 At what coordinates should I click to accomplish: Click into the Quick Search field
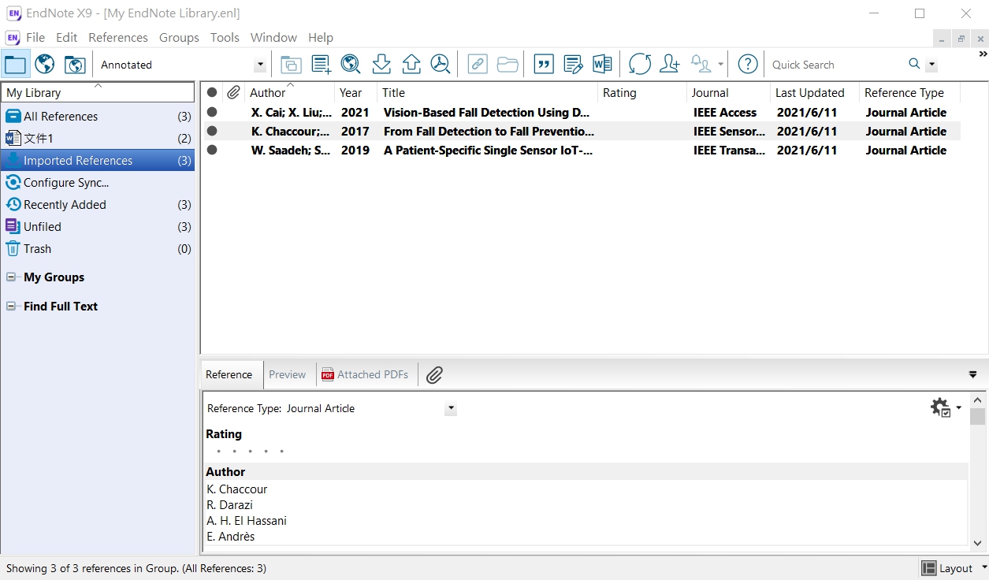point(835,65)
